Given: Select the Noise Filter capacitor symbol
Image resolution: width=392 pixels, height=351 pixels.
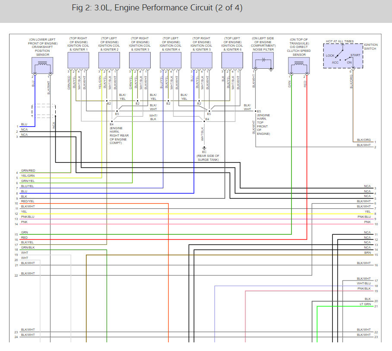Looking at the screenshot, I should (263, 61).
